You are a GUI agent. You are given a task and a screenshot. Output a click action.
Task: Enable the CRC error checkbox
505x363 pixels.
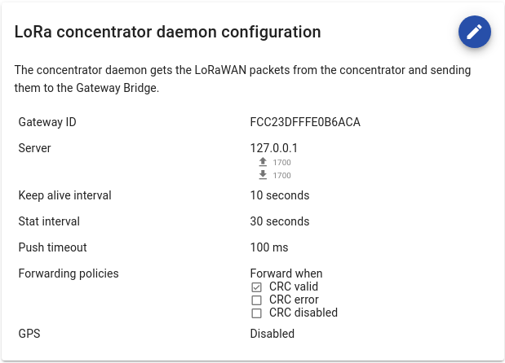coord(256,300)
